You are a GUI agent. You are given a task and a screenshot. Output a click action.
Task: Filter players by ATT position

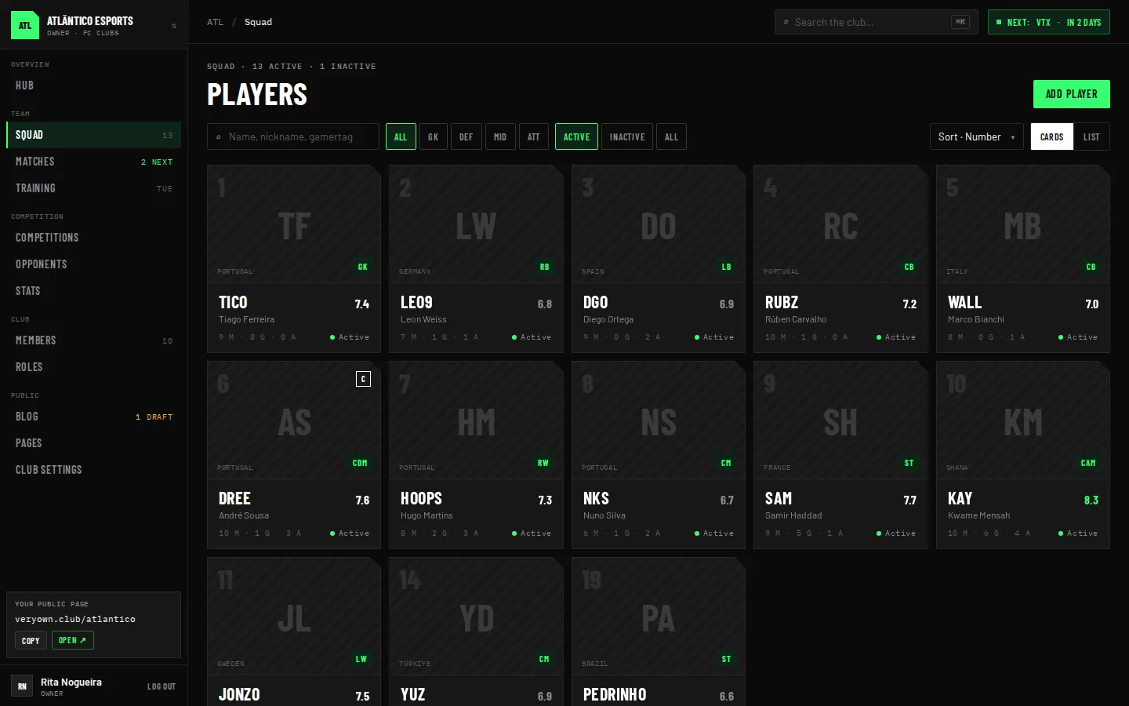533,136
